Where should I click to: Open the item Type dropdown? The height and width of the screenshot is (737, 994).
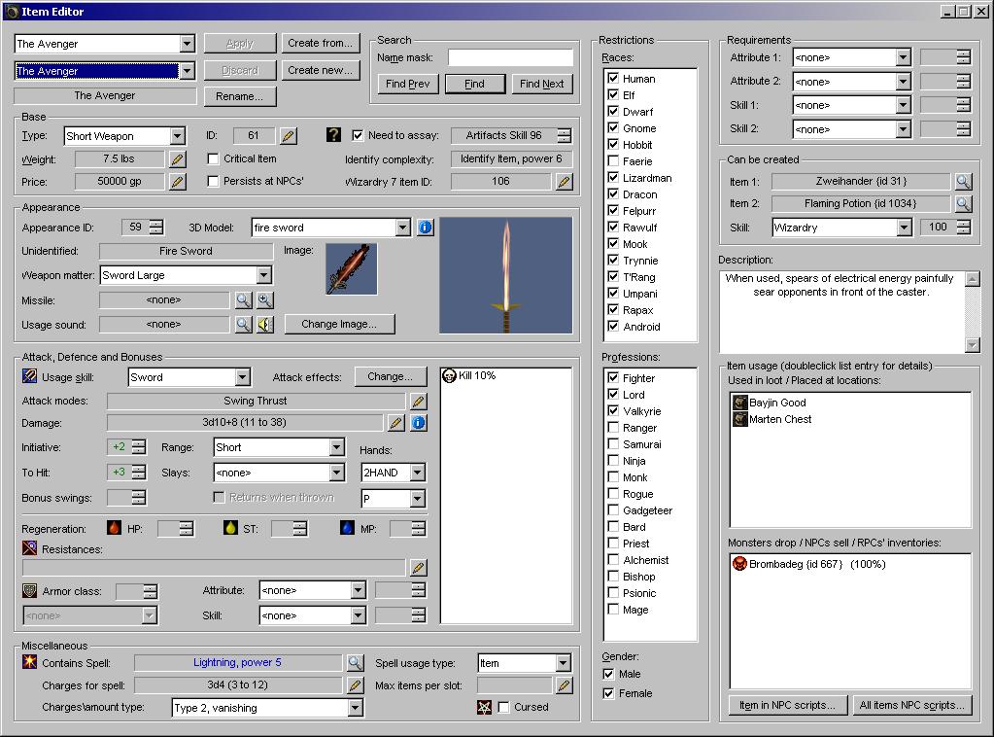point(177,136)
